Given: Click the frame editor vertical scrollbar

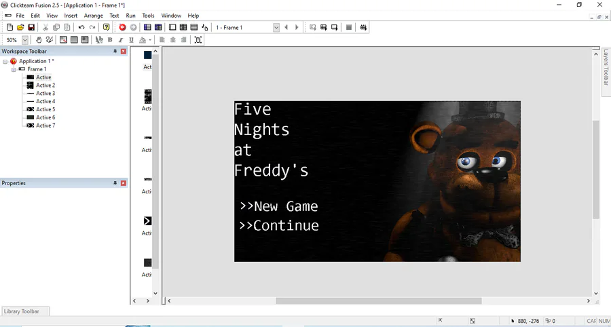Looking at the screenshot, I should coord(596,170).
